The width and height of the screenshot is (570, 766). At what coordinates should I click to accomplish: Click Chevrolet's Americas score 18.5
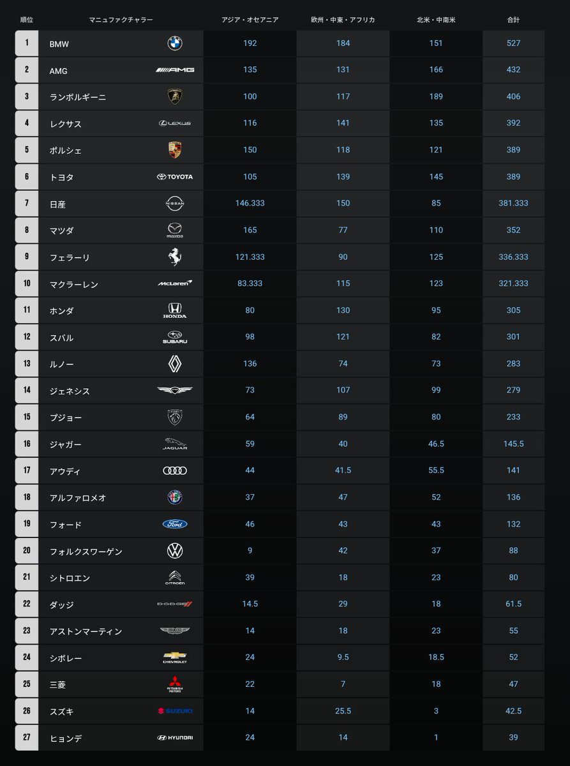(x=436, y=657)
